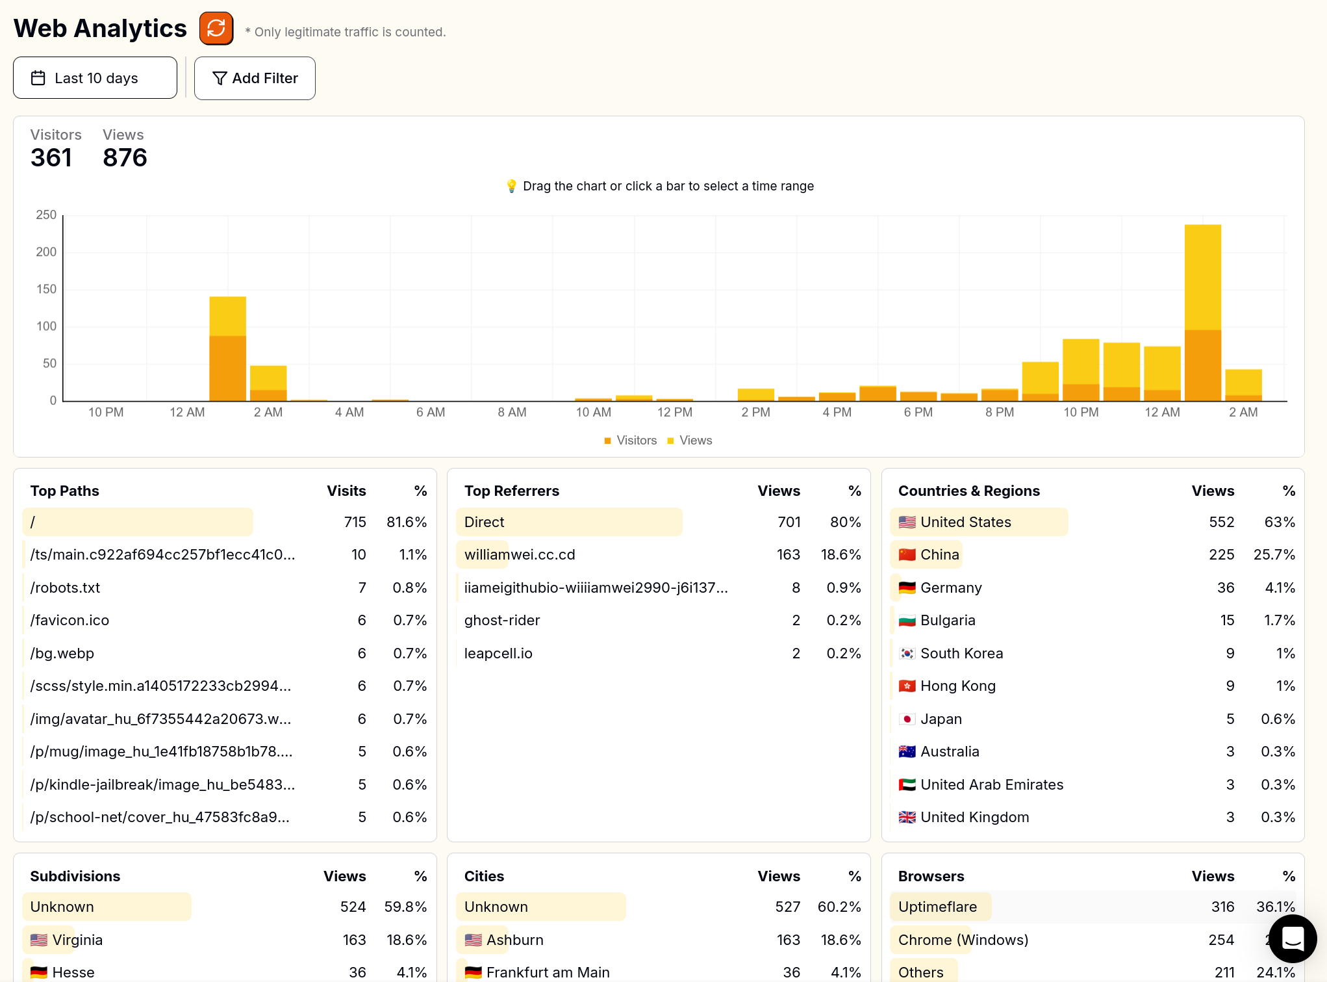Click the orange refresh icon
1327x982 pixels.
(x=216, y=29)
